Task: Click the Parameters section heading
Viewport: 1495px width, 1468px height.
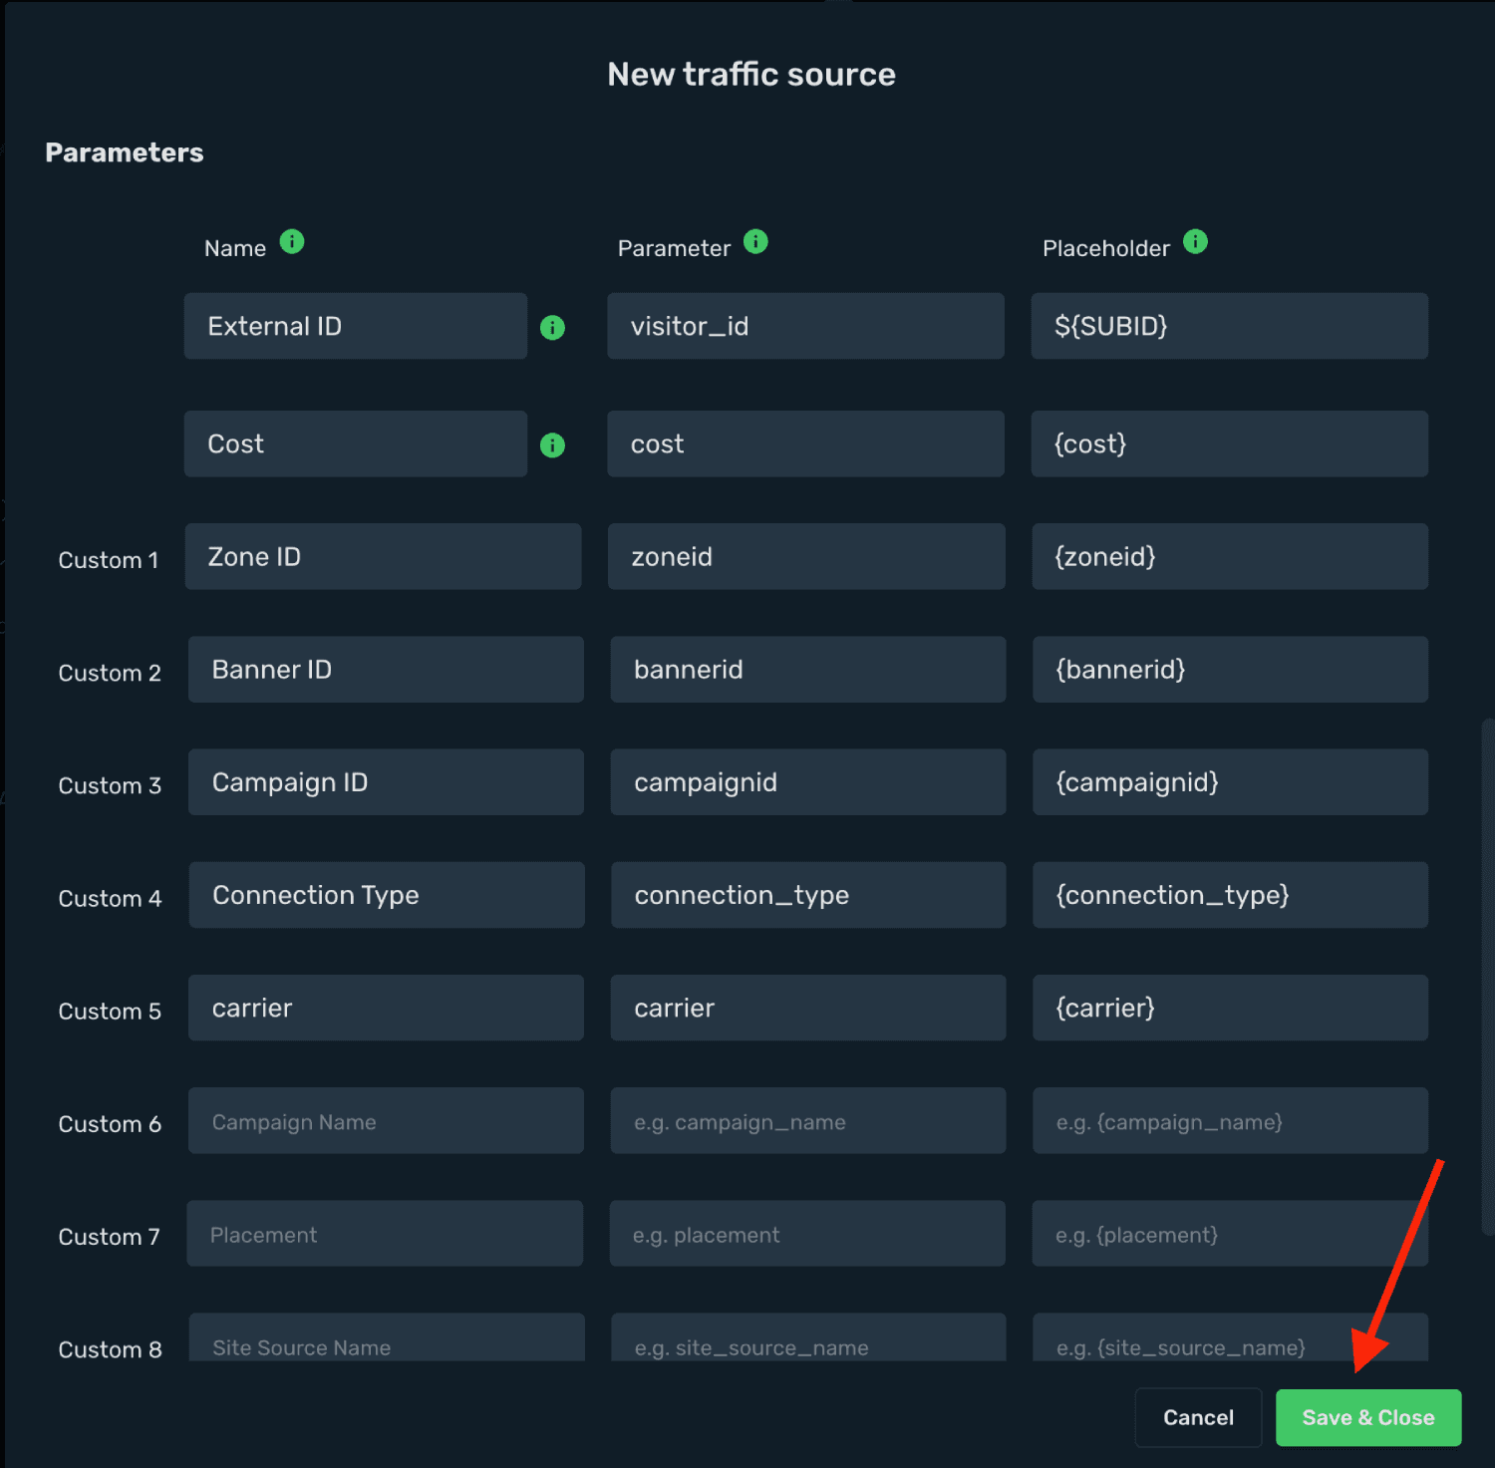Action: click(x=125, y=152)
